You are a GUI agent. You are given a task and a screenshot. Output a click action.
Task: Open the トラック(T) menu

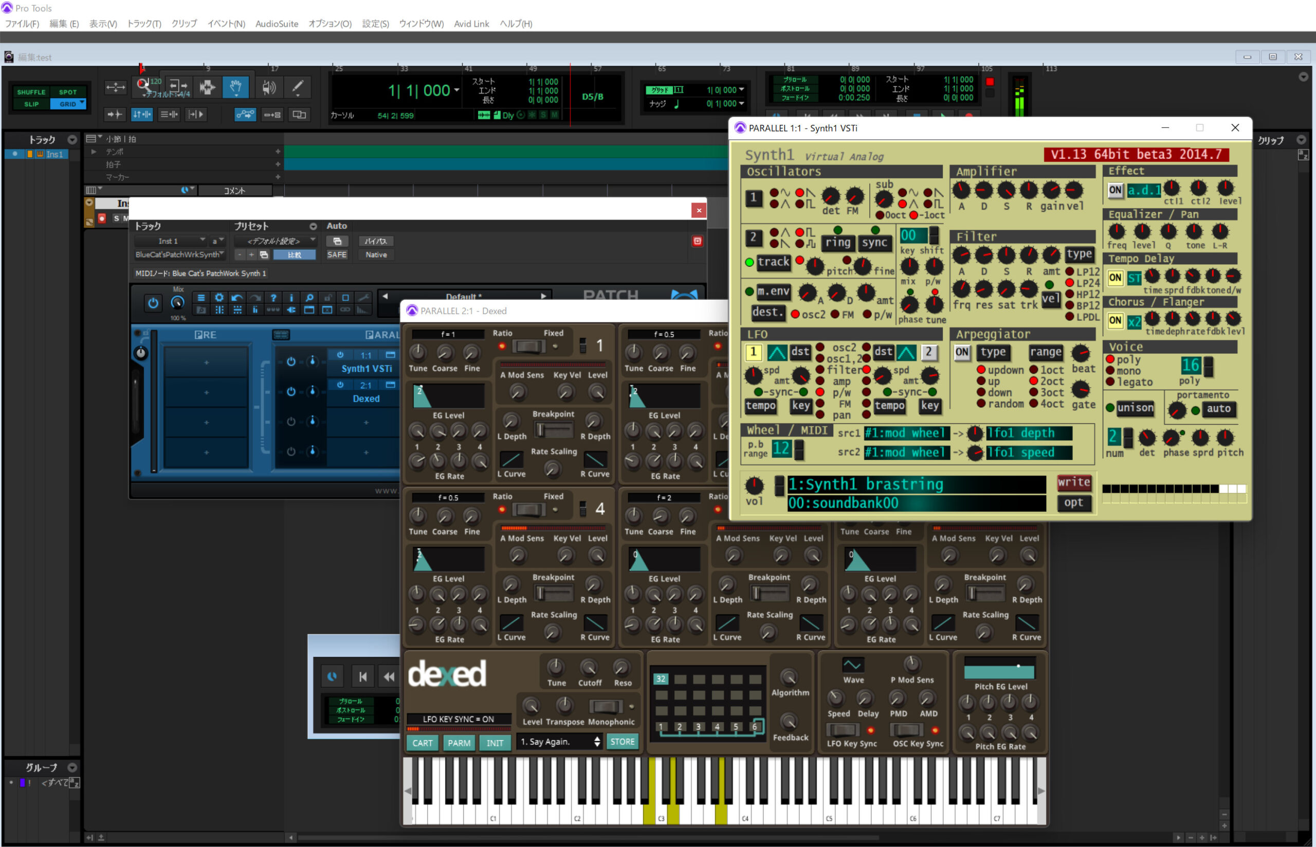144,24
